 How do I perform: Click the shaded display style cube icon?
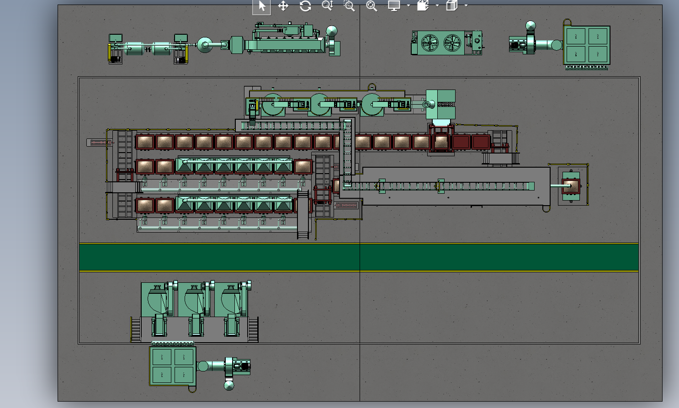[x=451, y=5]
